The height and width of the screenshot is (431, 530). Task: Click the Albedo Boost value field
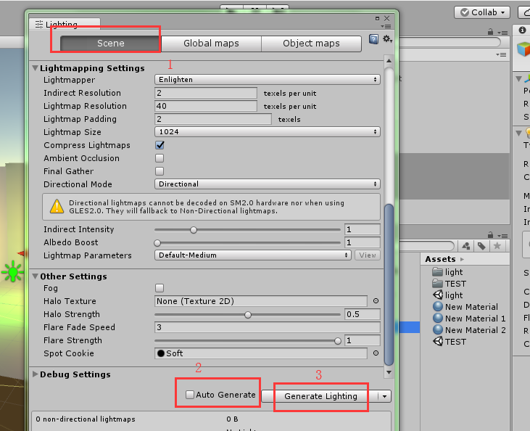[363, 242]
